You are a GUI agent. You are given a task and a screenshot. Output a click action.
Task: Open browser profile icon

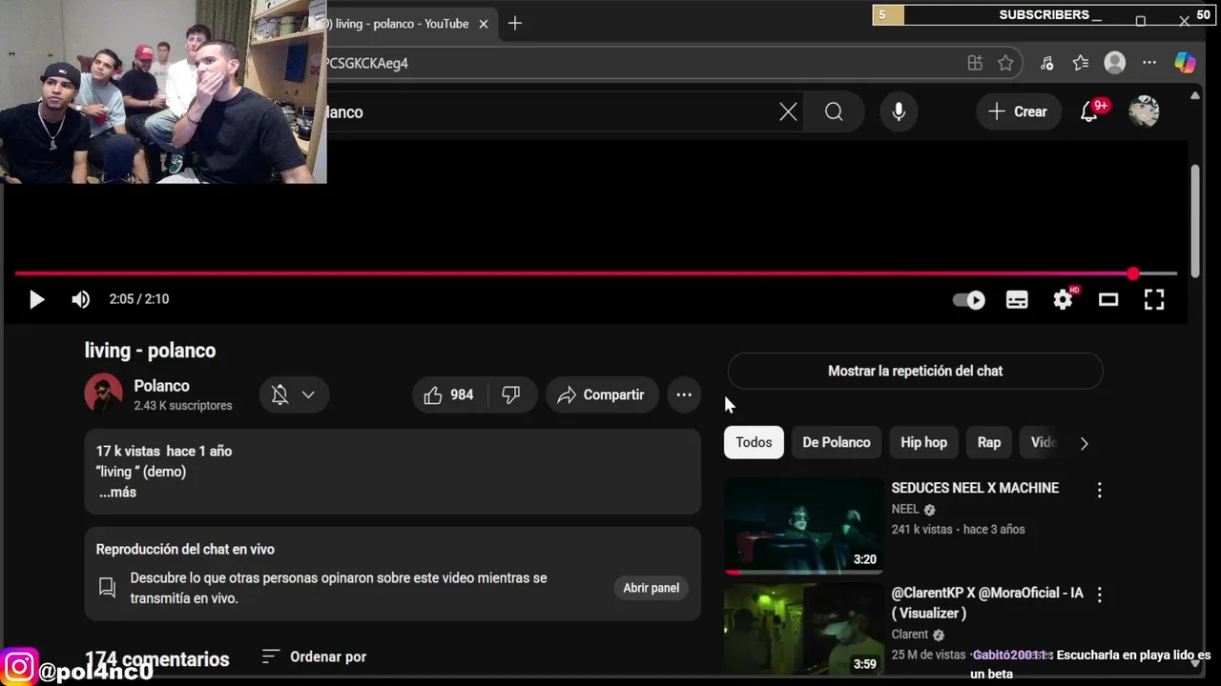coord(1115,63)
